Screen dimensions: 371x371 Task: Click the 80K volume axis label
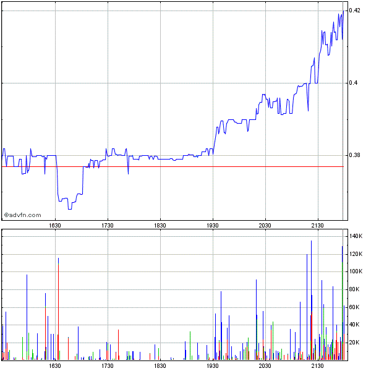click(x=354, y=289)
